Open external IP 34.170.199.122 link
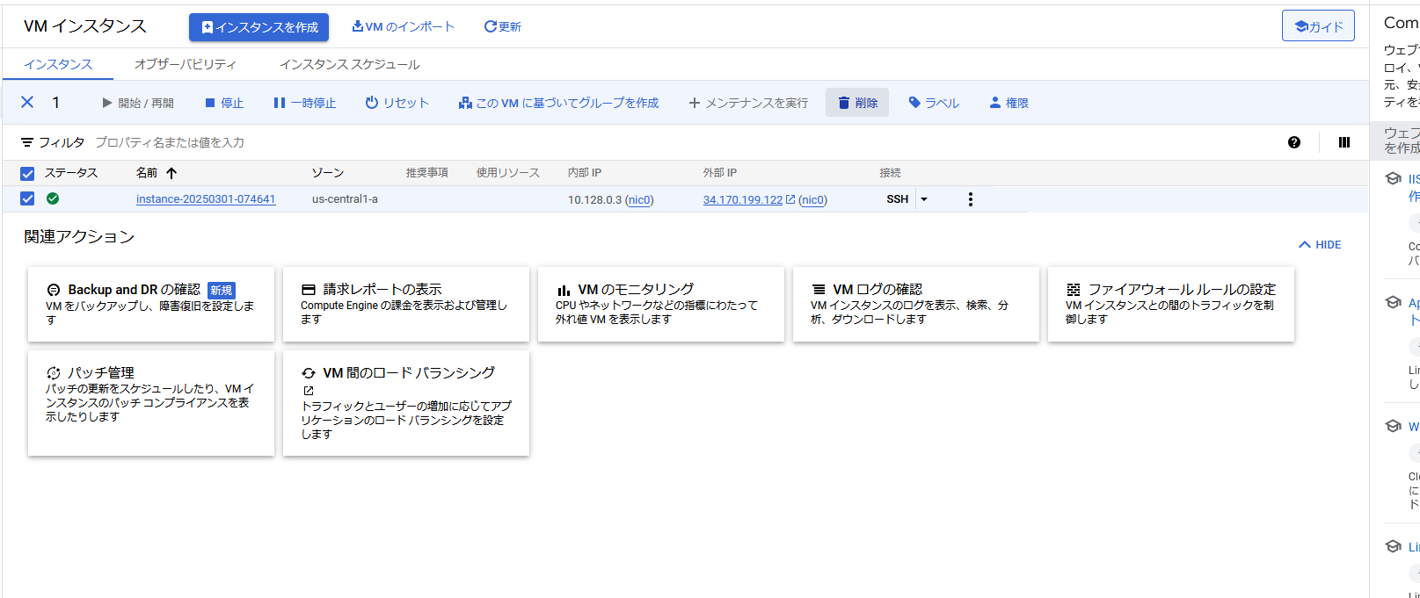The height and width of the screenshot is (598, 1420). pyautogui.click(x=743, y=200)
